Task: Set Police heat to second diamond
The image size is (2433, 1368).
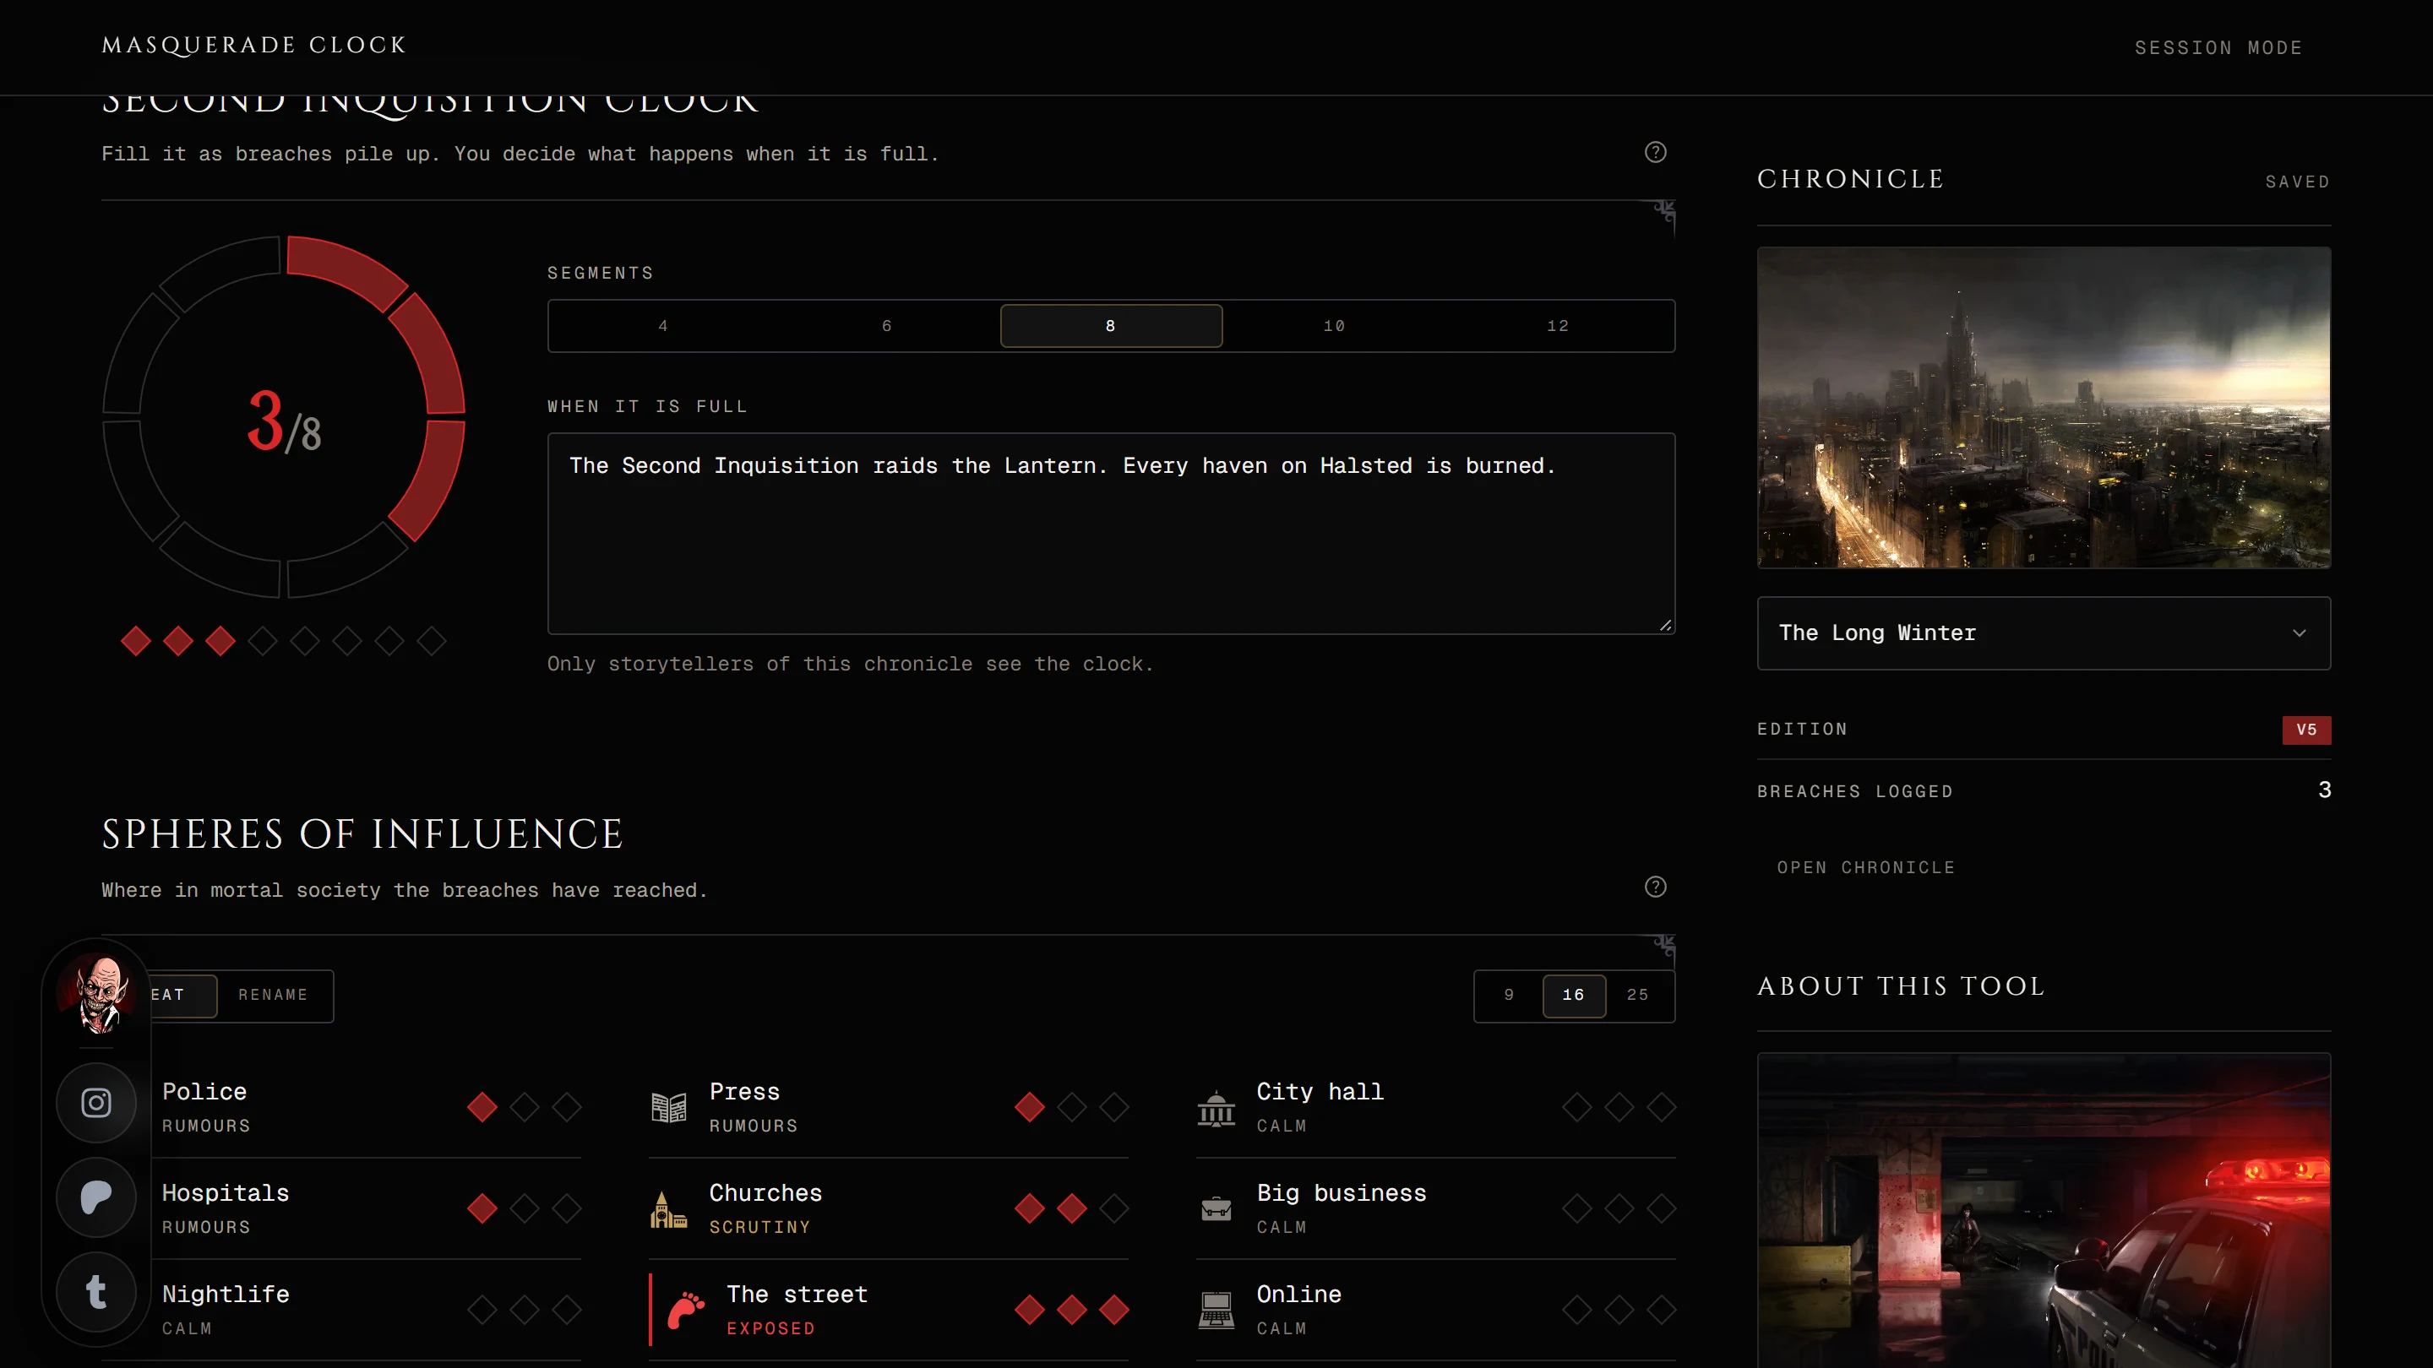Action: [524, 1106]
